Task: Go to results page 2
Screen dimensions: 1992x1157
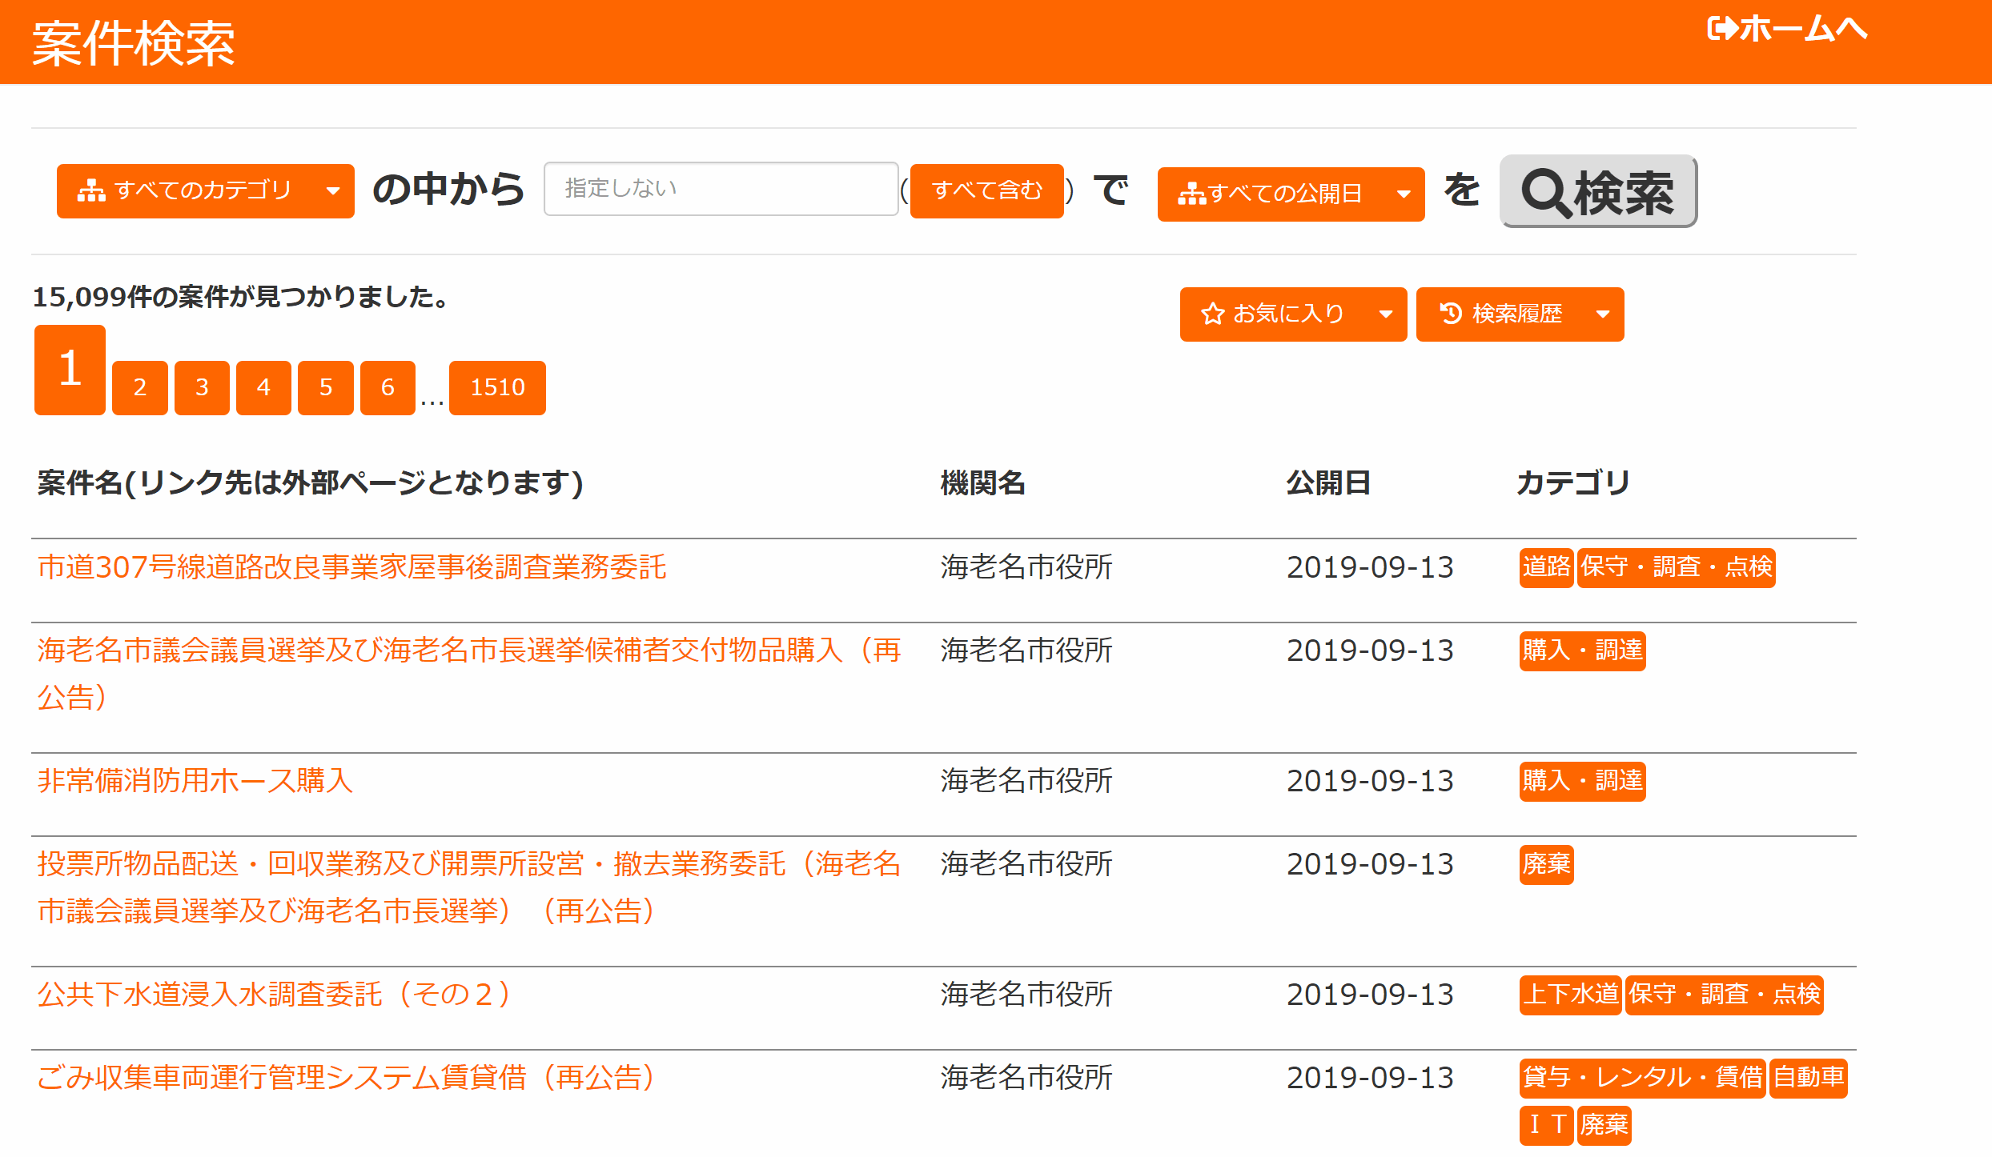Action: point(140,388)
